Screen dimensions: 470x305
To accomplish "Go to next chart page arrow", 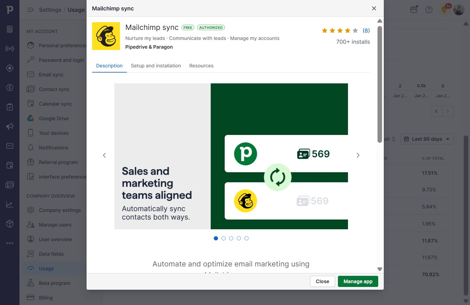I will coord(448,111).
